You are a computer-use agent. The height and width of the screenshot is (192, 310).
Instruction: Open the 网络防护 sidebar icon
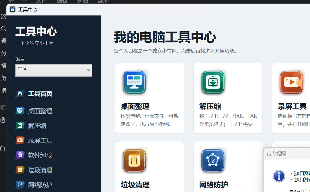tap(20, 185)
